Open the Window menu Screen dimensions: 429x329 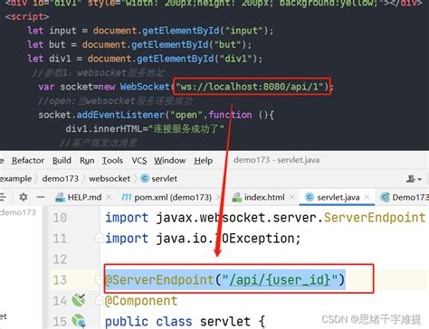pyautogui.click(x=170, y=161)
